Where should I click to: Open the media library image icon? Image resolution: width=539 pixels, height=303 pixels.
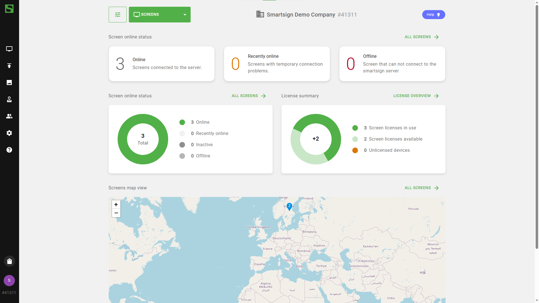(9, 82)
